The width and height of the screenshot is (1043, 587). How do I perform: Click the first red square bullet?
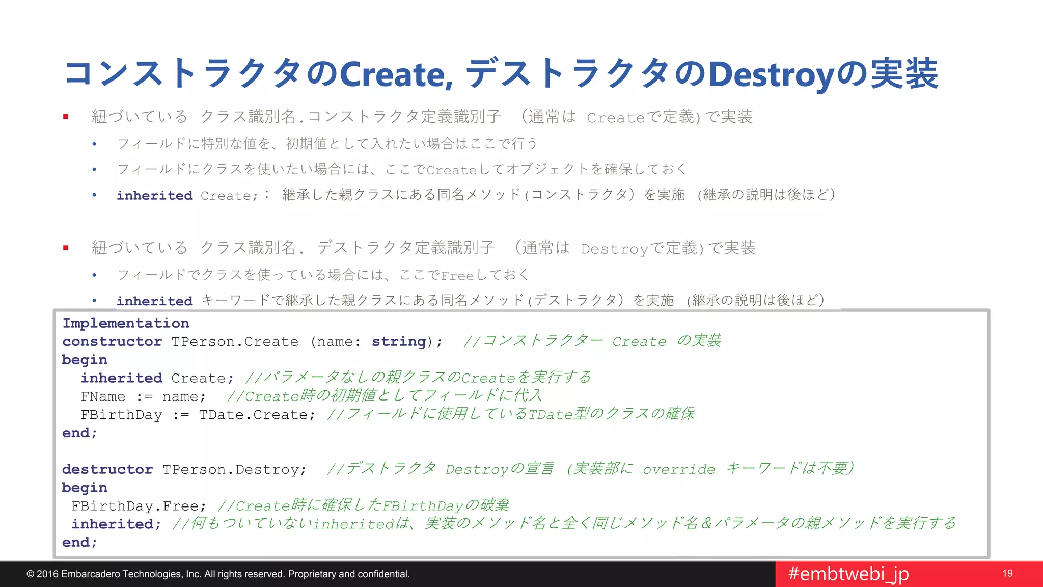click(x=66, y=117)
